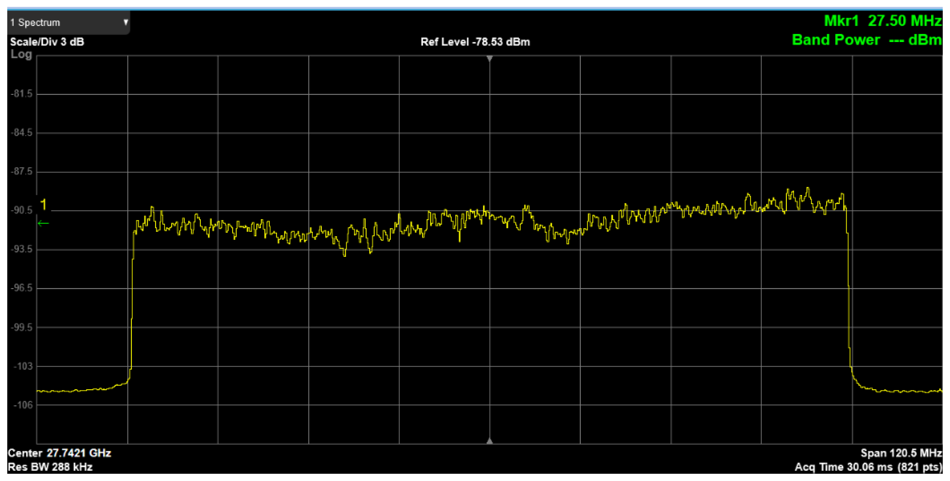Change the Res BW 288 kHz setting

[x=50, y=467]
